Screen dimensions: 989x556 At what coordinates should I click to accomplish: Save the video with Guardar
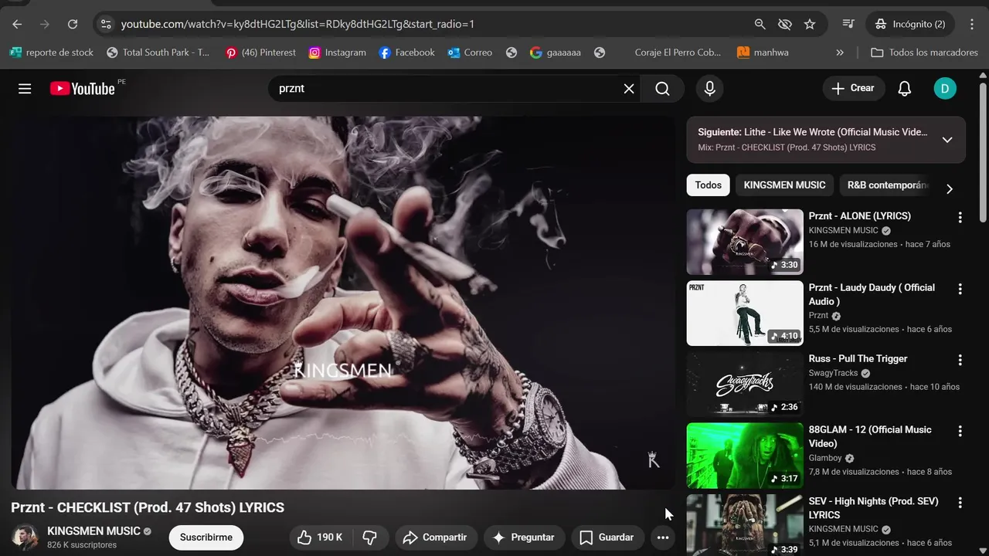[x=607, y=537]
